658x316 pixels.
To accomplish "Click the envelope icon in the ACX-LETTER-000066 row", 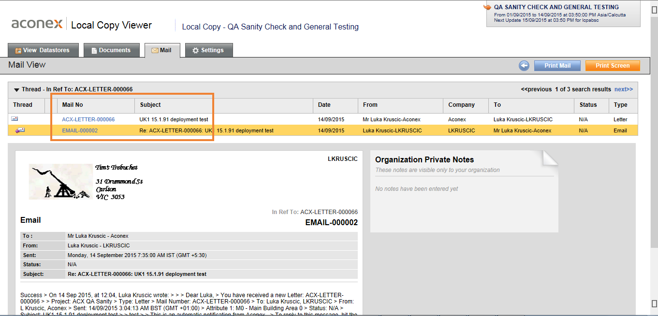I will [x=15, y=119].
